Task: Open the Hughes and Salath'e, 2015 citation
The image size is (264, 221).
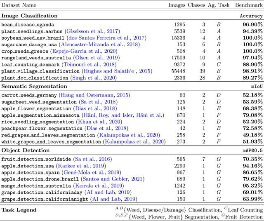Action: (117, 71)
